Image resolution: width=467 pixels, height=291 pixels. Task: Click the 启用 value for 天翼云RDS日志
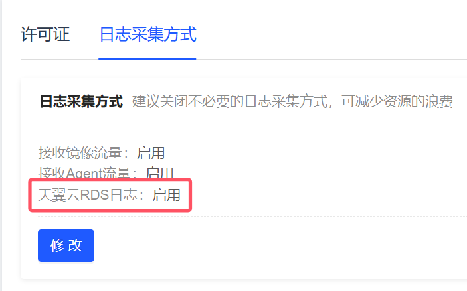click(167, 195)
